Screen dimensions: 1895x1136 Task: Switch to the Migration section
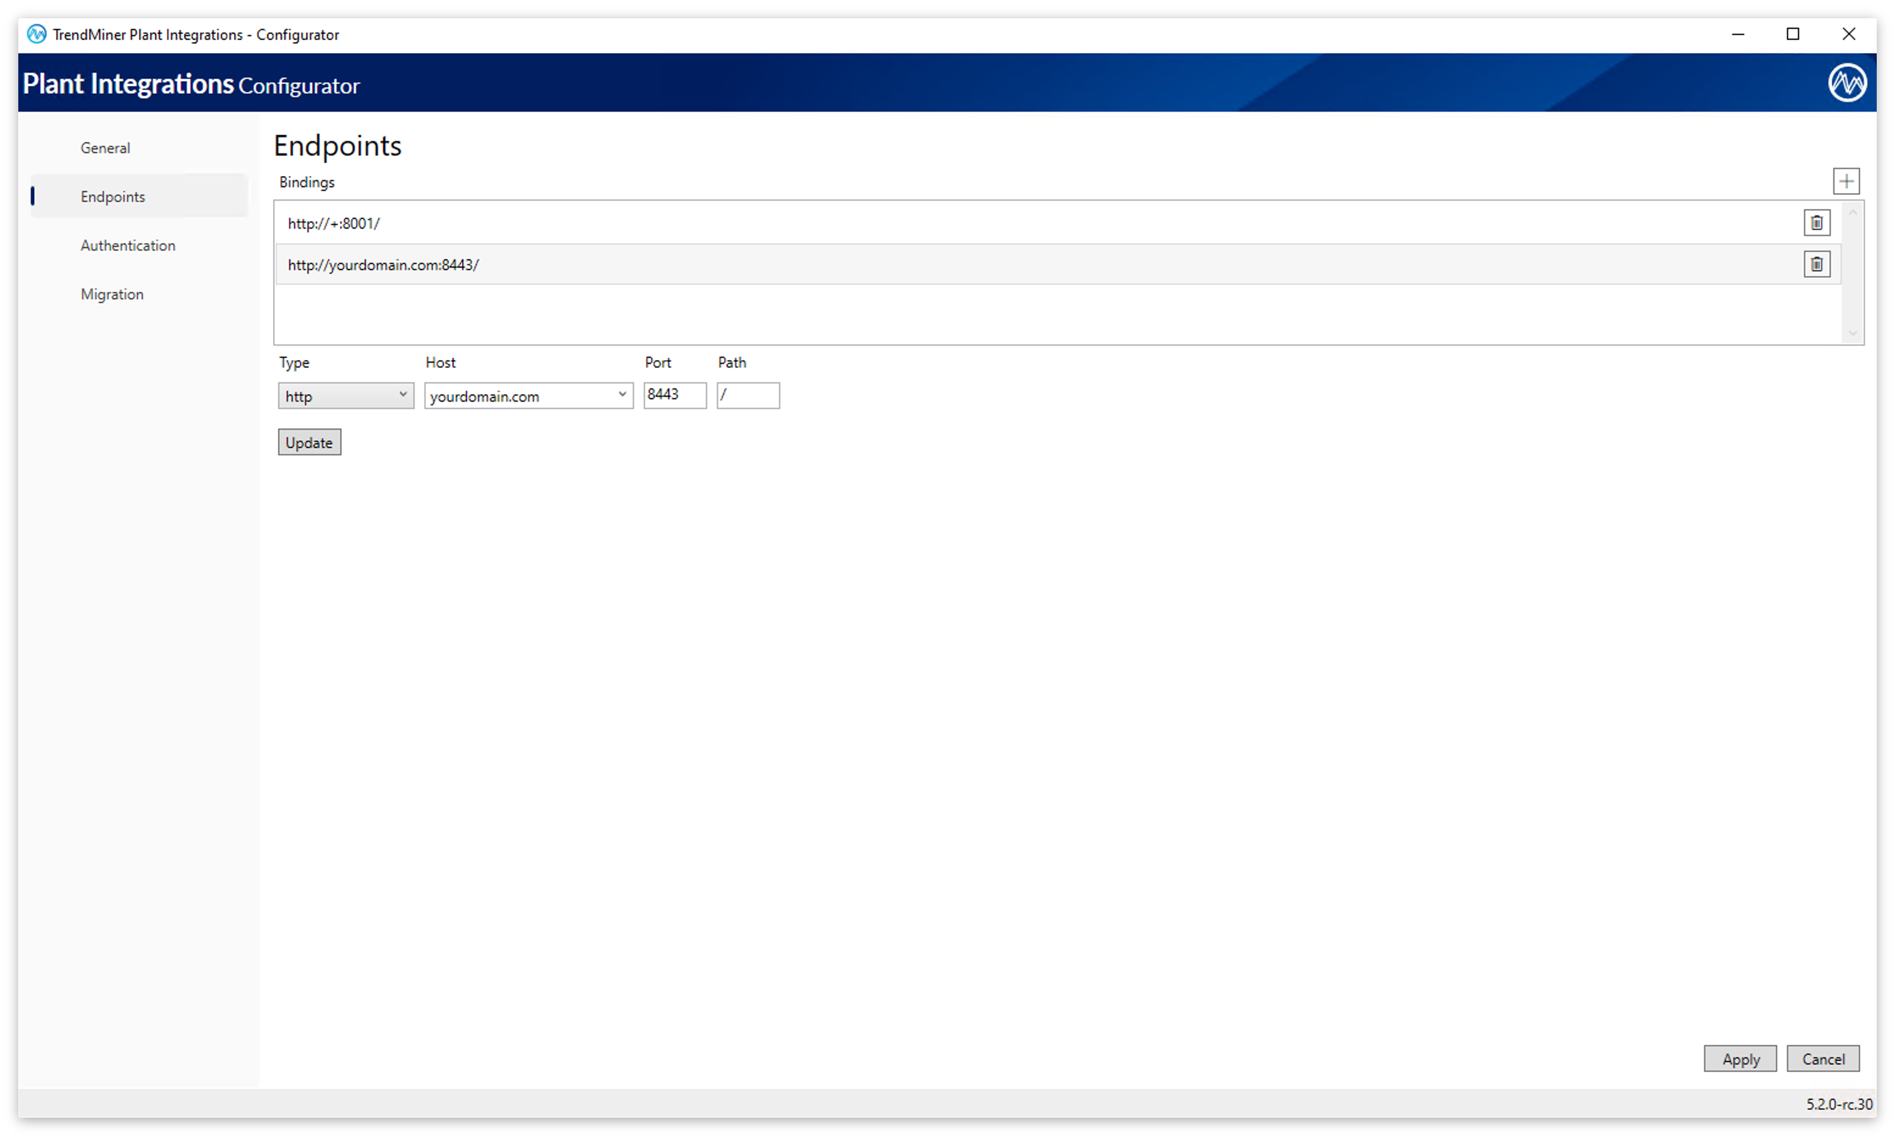pos(112,294)
